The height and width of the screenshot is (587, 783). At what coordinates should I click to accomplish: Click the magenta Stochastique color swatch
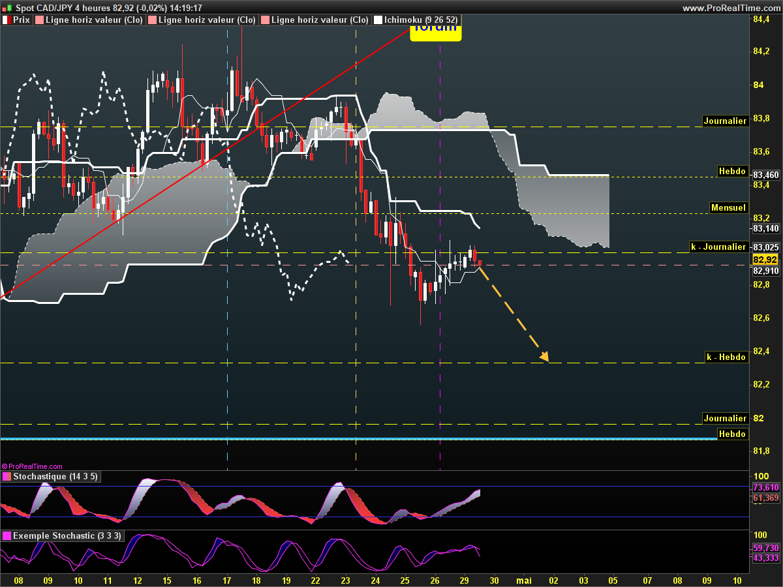pyautogui.click(x=7, y=477)
